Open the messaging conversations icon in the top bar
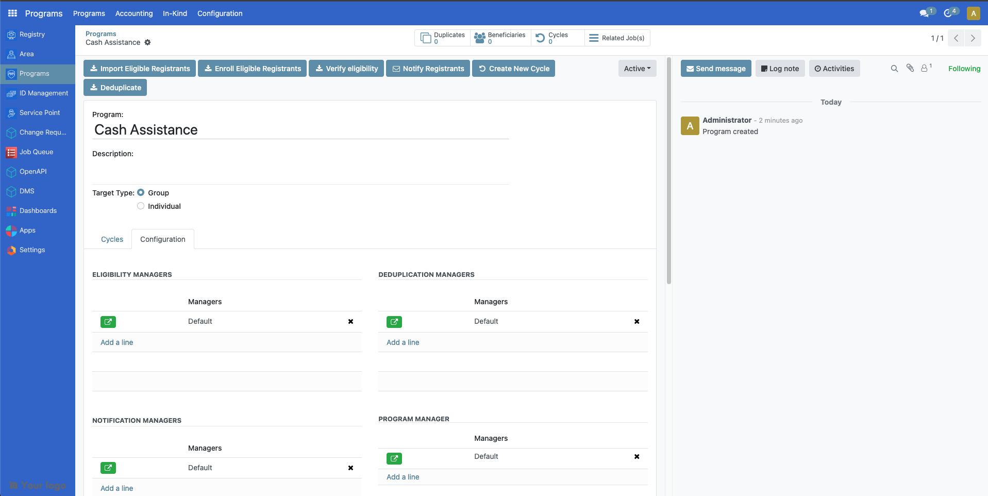988x496 pixels. coord(925,13)
